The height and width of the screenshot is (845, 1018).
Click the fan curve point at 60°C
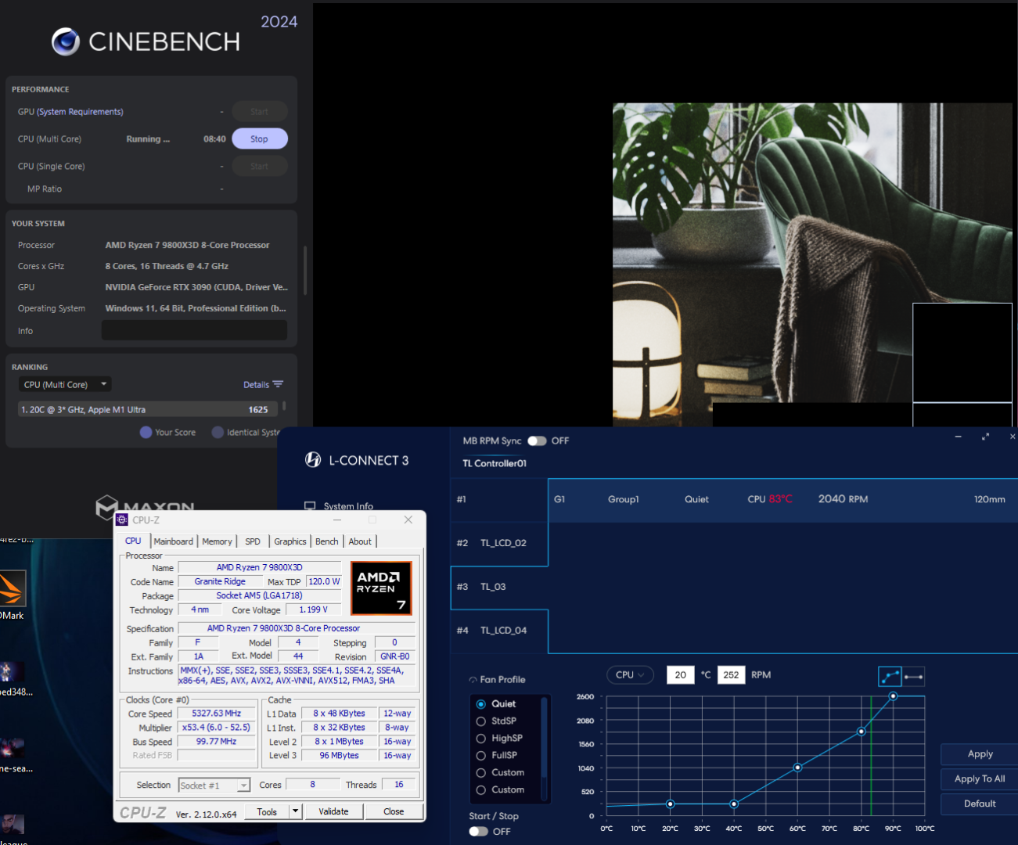point(797,768)
